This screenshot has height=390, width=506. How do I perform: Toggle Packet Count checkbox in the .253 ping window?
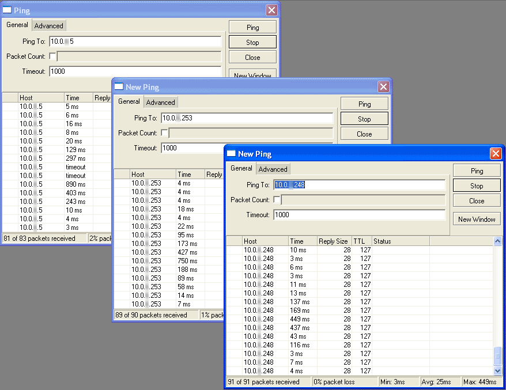(165, 133)
